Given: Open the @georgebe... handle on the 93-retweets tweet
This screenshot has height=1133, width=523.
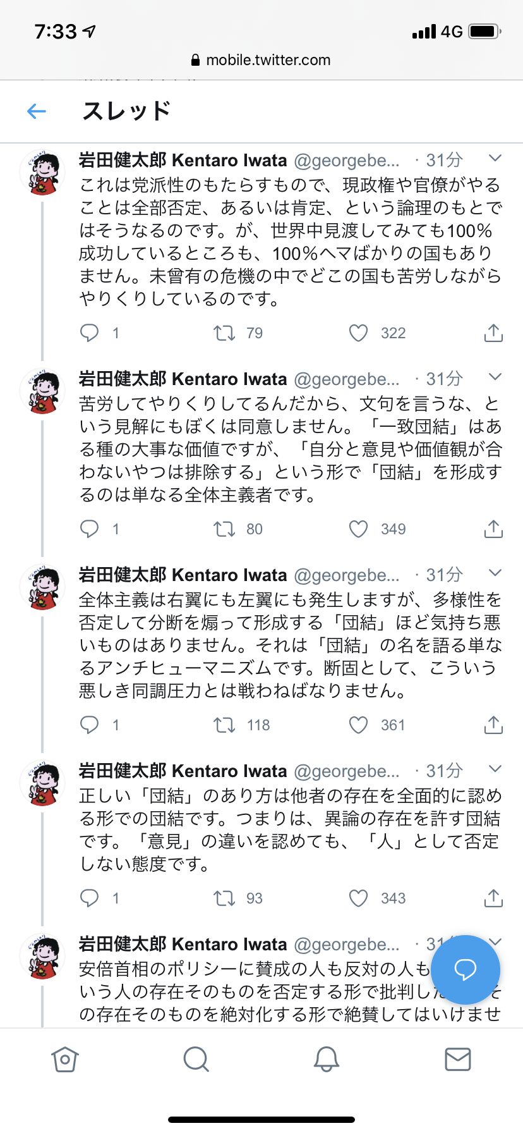Looking at the screenshot, I should [347, 771].
